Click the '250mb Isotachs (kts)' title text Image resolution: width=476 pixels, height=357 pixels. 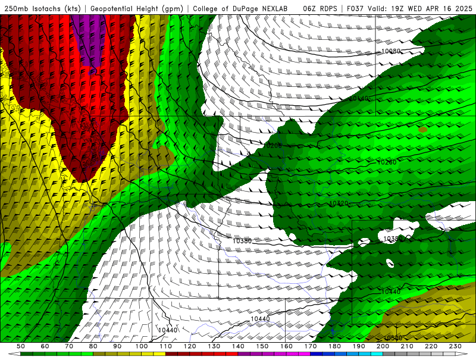click(x=43, y=9)
